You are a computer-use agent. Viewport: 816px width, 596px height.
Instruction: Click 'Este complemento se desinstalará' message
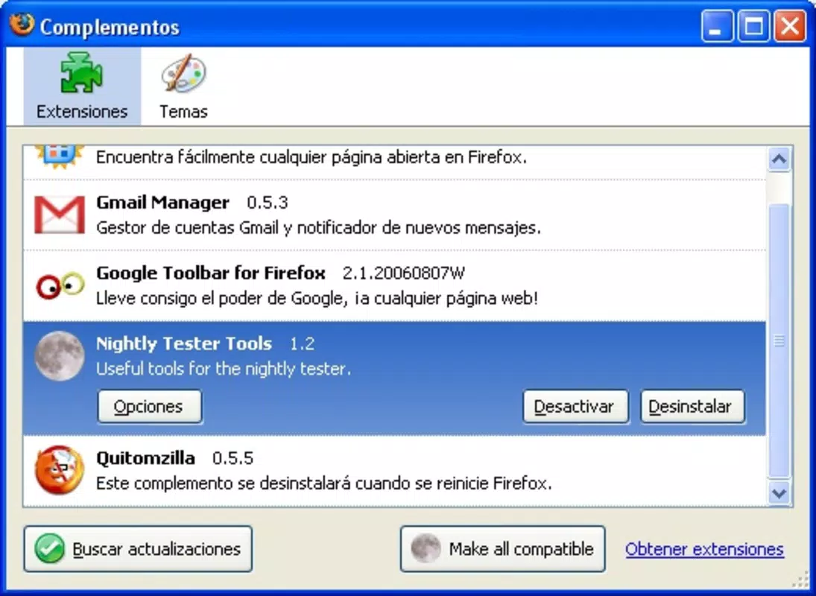click(323, 484)
